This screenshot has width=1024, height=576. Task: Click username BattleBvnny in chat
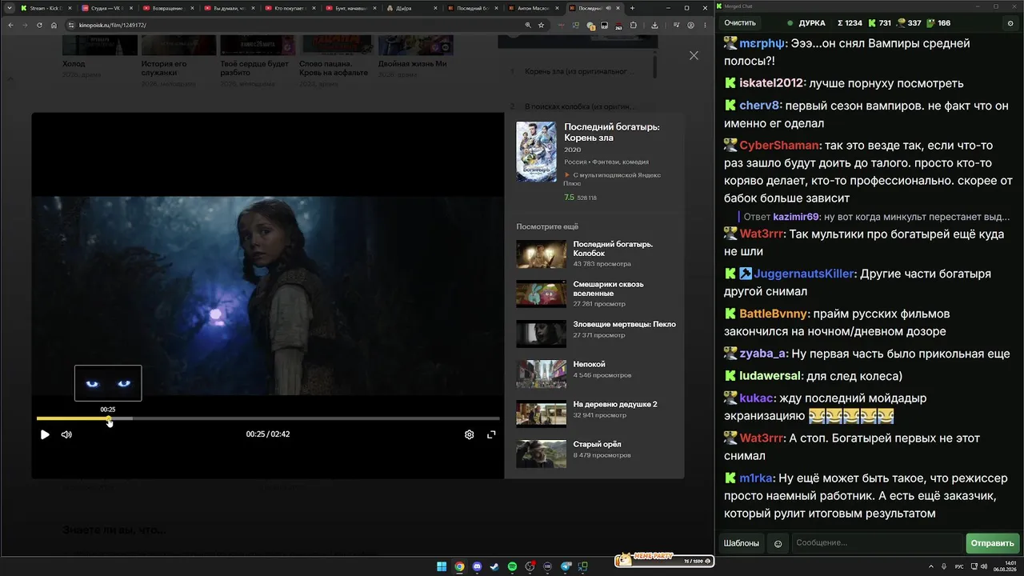coord(774,314)
